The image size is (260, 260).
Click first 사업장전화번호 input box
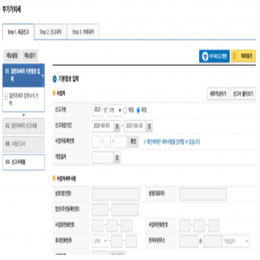(x=97, y=225)
